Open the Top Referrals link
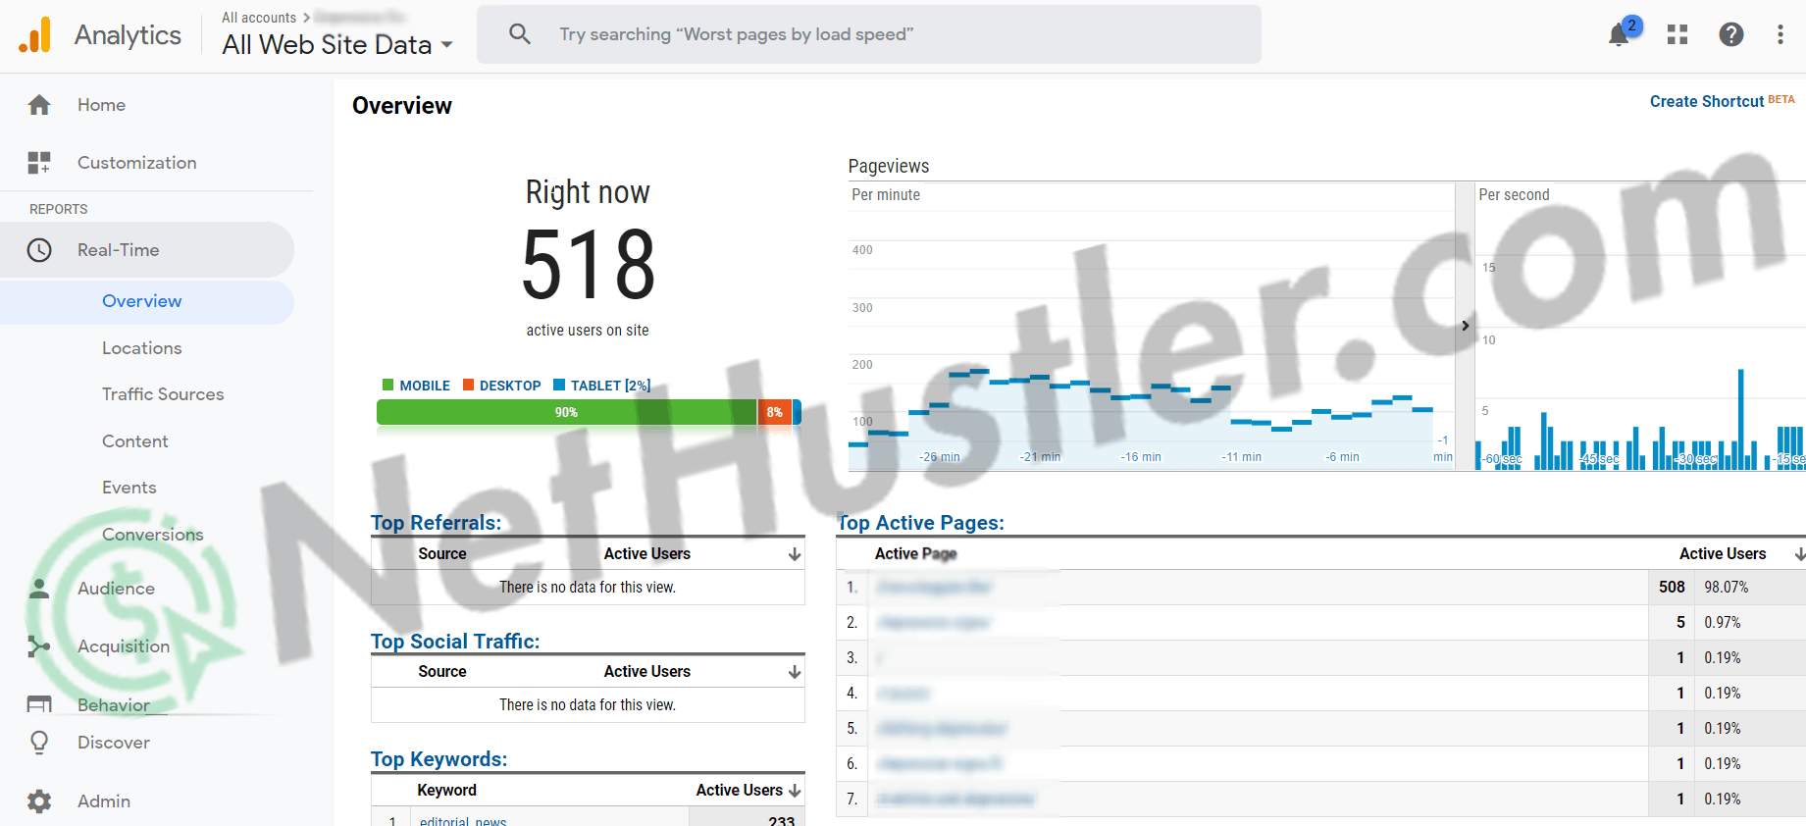The height and width of the screenshot is (826, 1806). pos(436,523)
